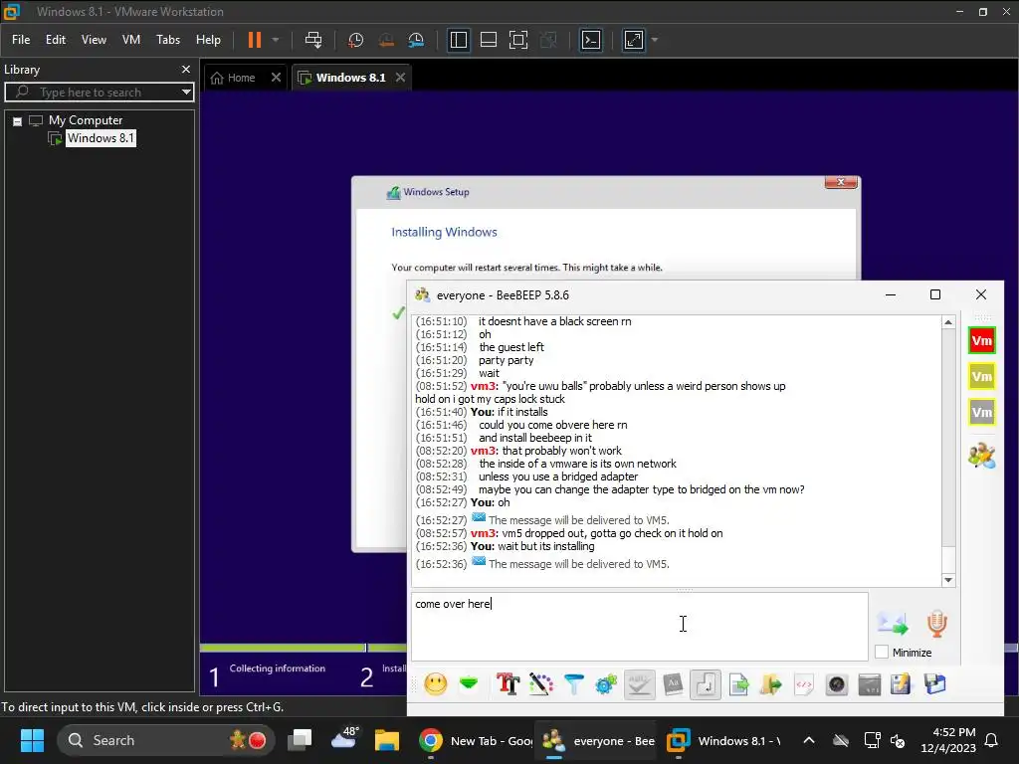Open File Explorer from the taskbar
This screenshot has width=1019, height=764.
(x=387, y=740)
